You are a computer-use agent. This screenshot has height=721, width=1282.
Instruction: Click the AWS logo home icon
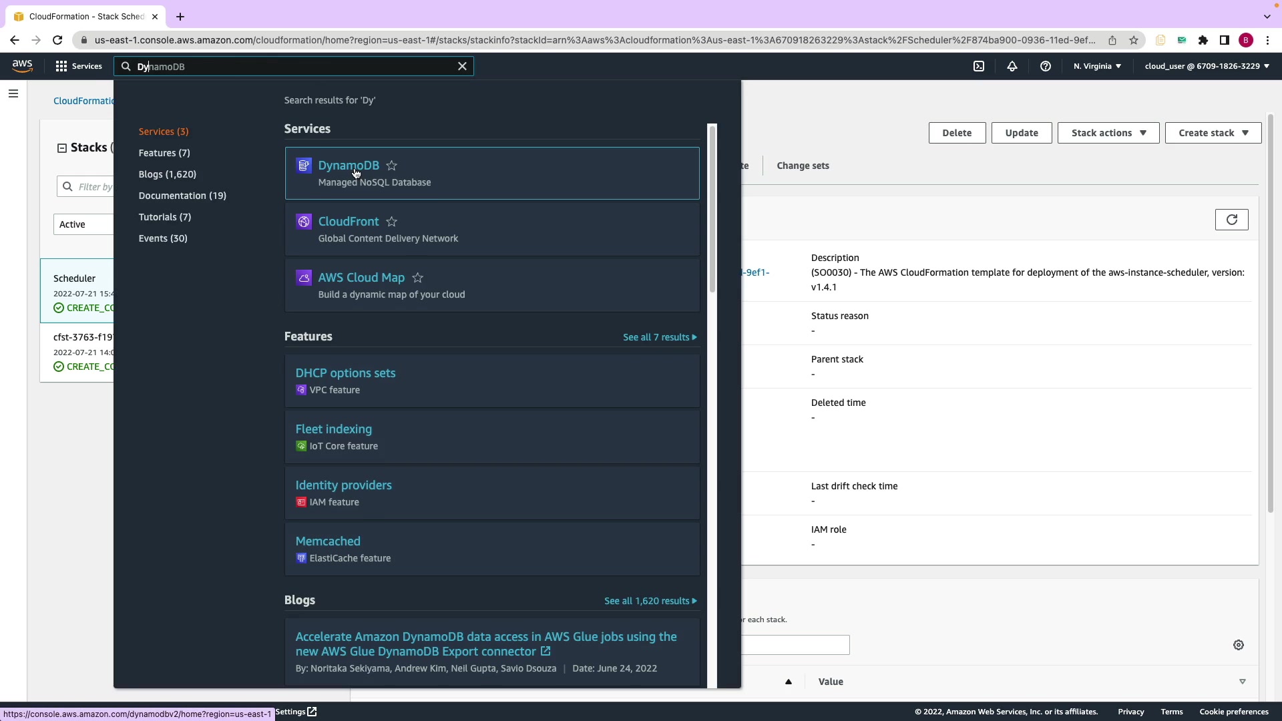22,65
